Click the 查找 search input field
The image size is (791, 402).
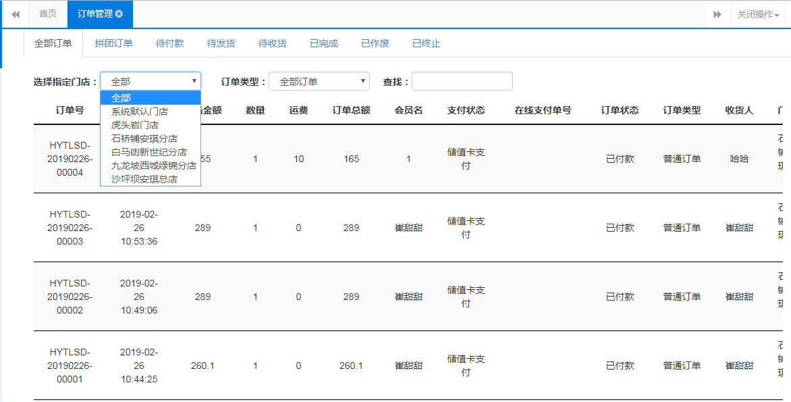coord(462,81)
